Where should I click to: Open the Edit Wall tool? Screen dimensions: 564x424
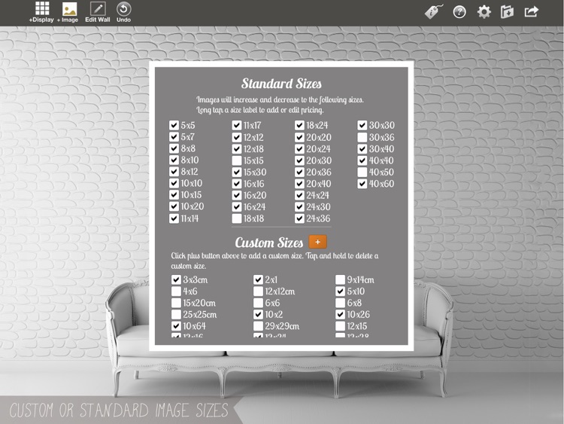98,12
